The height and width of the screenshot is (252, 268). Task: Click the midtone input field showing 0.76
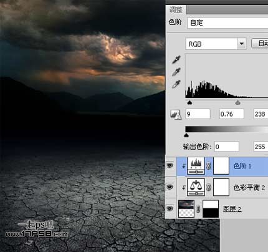[x=232, y=114]
